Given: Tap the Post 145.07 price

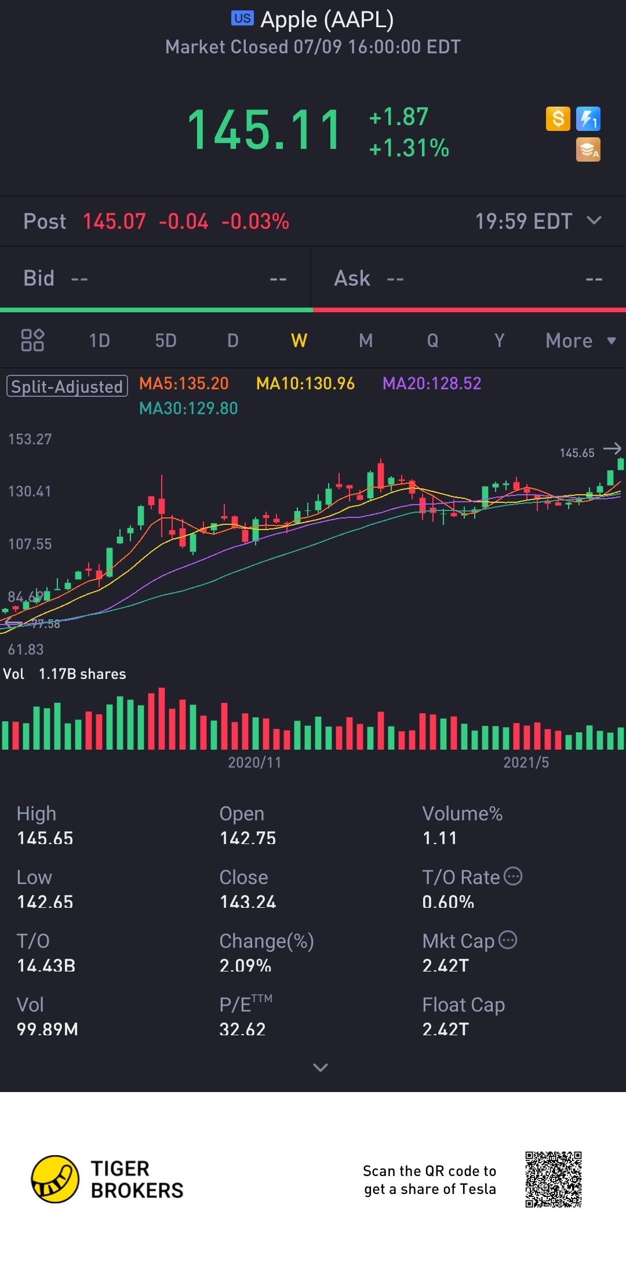Looking at the screenshot, I should (x=114, y=221).
